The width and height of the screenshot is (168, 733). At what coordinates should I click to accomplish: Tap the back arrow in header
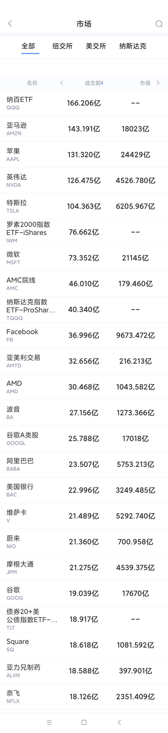coord(10,24)
